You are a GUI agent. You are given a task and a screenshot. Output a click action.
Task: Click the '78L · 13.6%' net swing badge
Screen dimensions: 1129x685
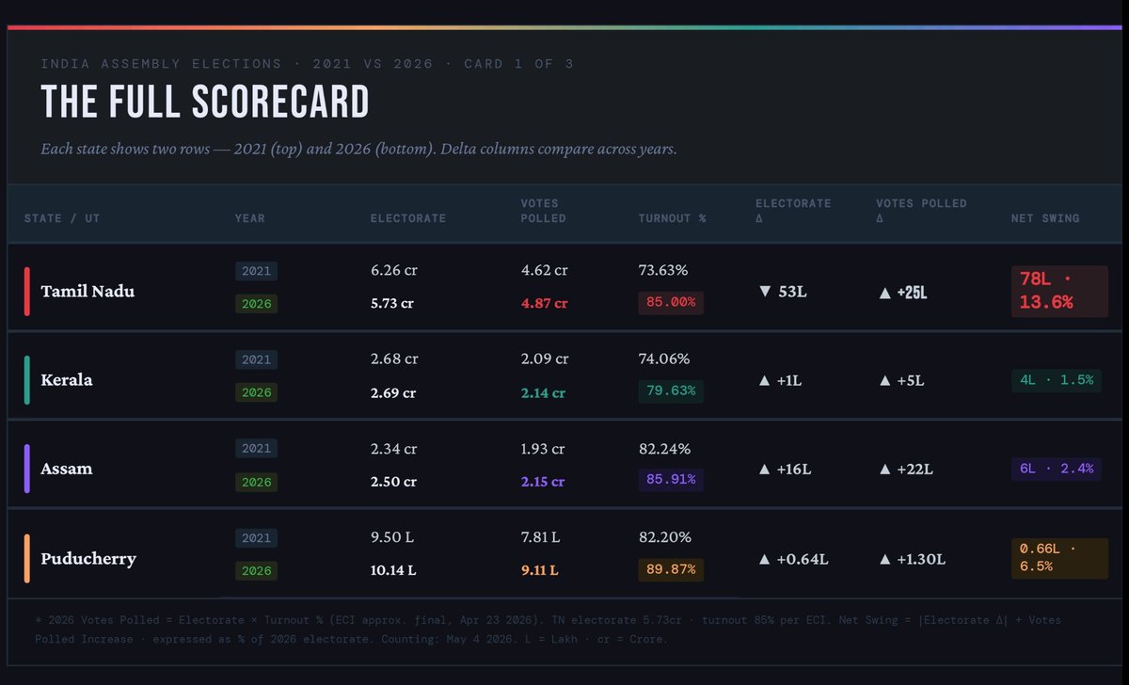point(1059,291)
